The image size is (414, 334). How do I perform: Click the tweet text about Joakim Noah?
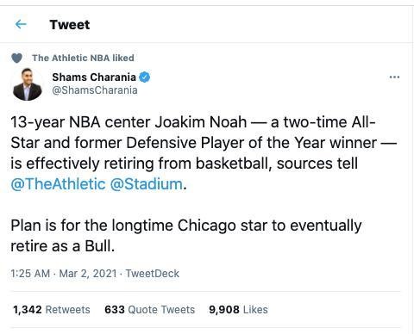[x=204, y=153]
